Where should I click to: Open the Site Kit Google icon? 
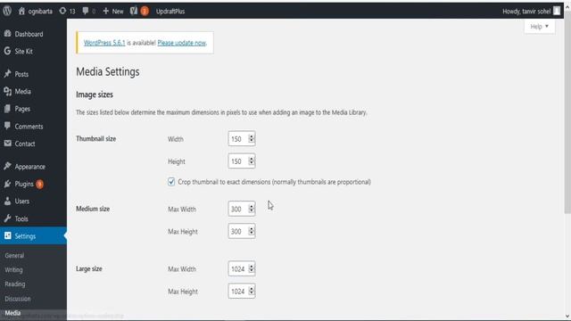(7, 51)
